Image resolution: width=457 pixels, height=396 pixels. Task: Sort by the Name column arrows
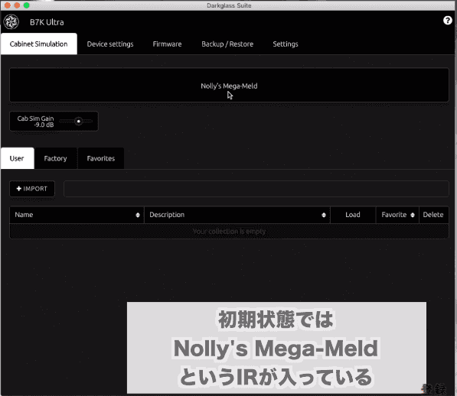click(x=138, y=215)
